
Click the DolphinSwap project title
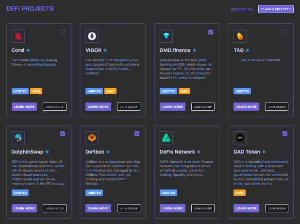27,152
